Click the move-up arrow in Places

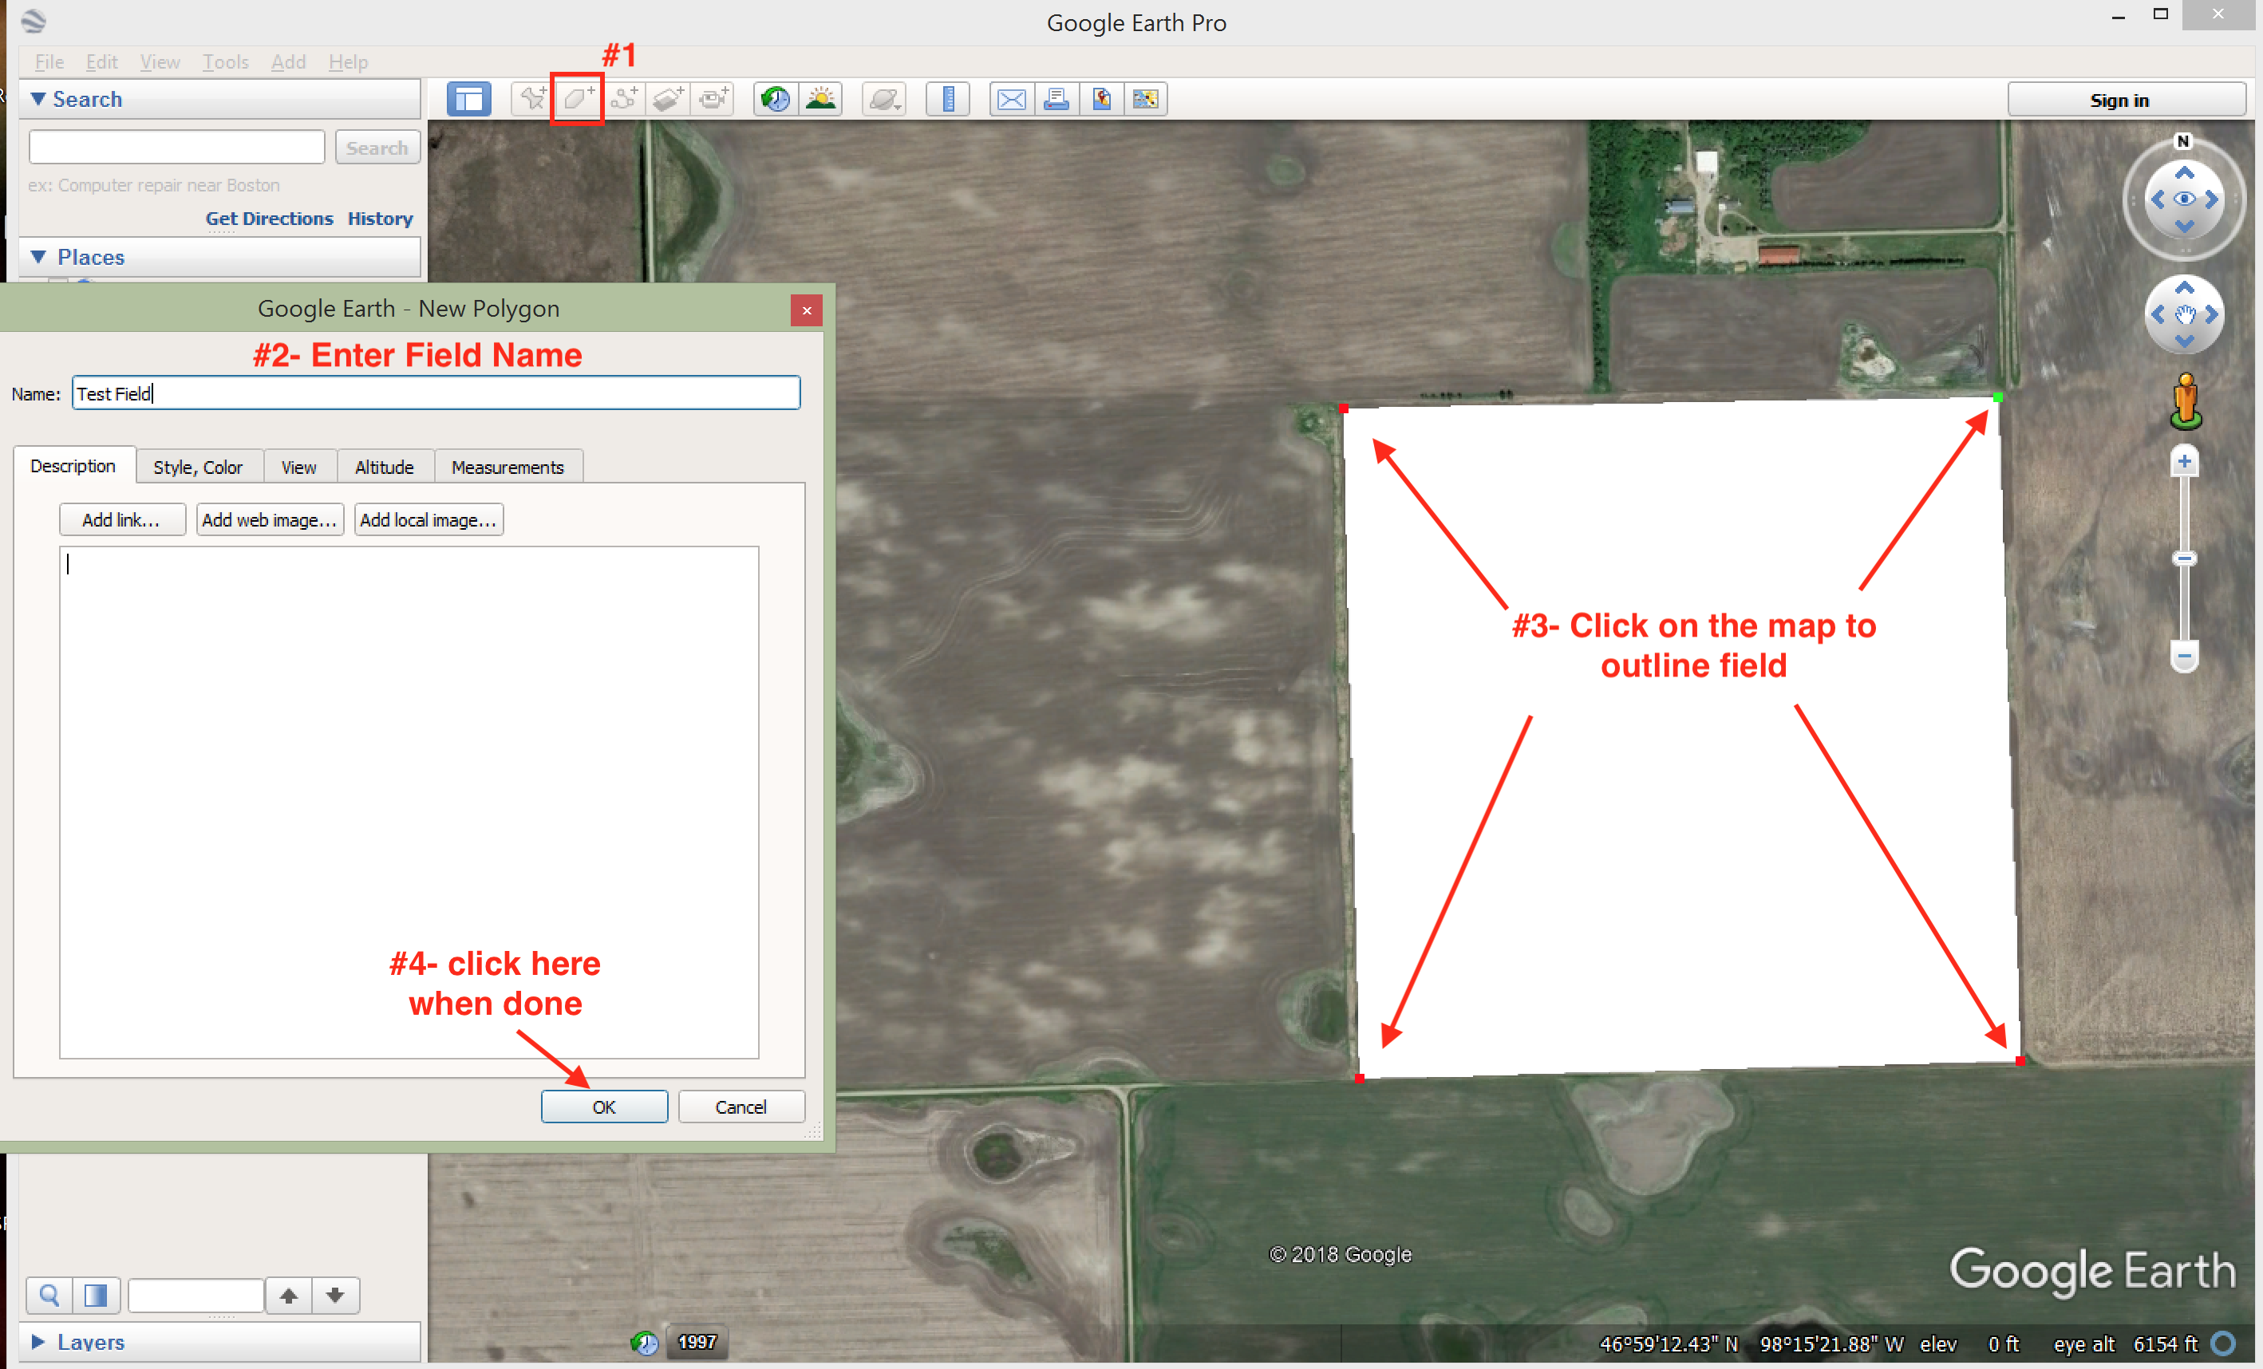coord(290,1295)
